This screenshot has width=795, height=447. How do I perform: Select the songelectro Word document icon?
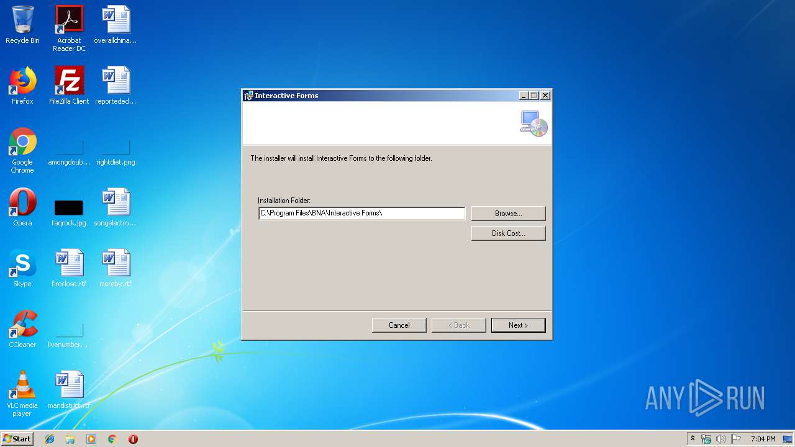tap(116, 207)
